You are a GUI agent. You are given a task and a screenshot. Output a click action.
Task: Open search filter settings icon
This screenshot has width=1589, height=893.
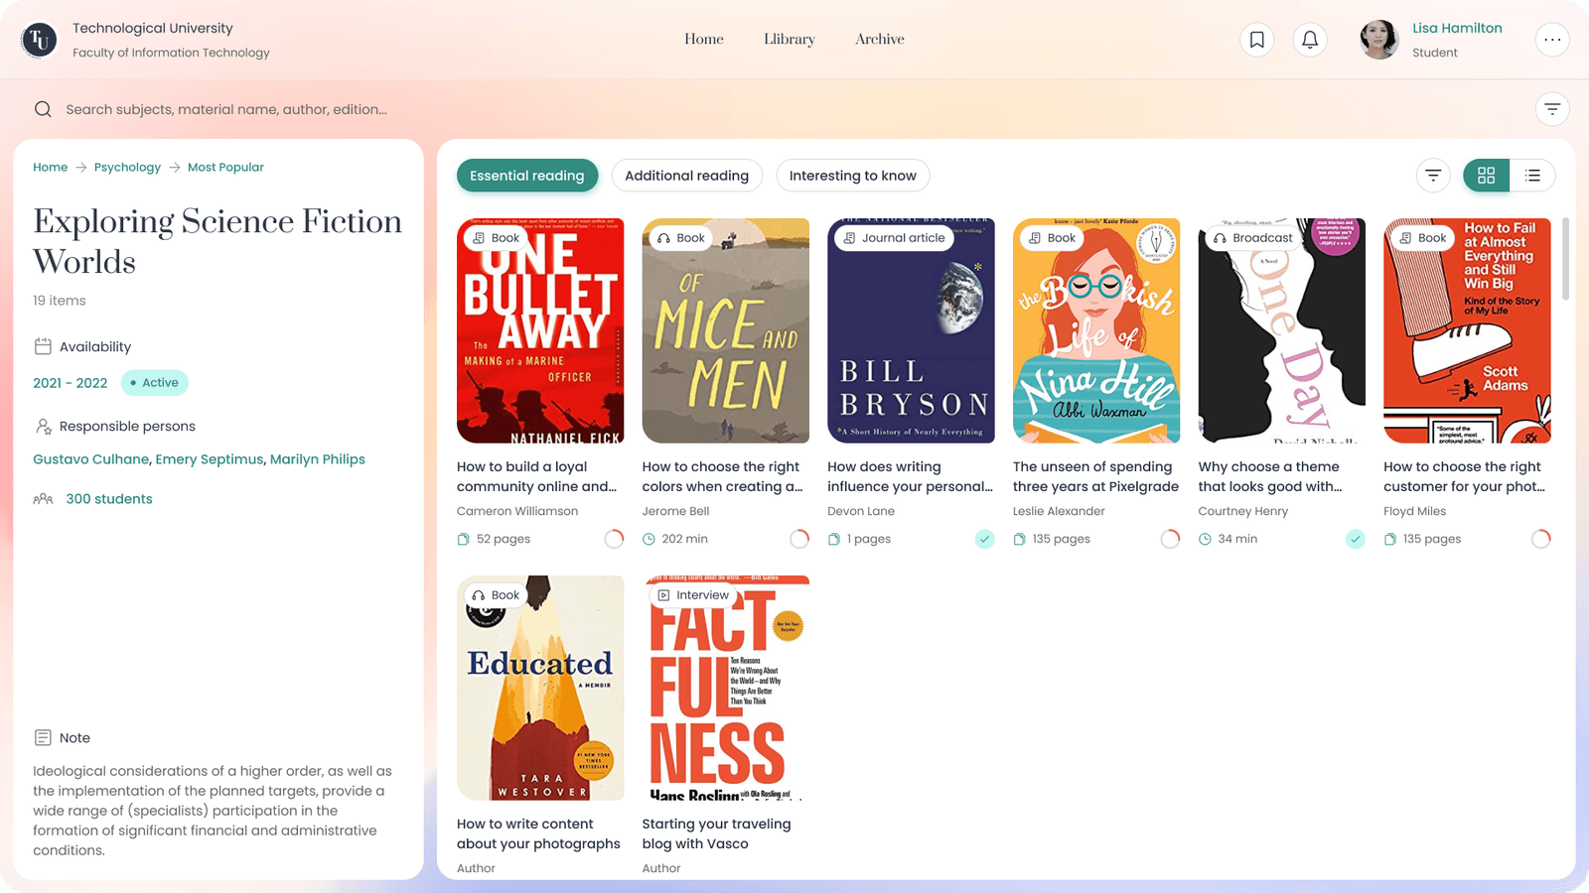click(x=1552, y=109)
